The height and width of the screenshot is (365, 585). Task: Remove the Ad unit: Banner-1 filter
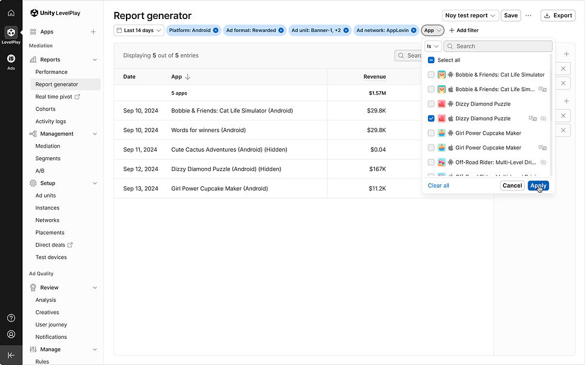tap(346, 30)
